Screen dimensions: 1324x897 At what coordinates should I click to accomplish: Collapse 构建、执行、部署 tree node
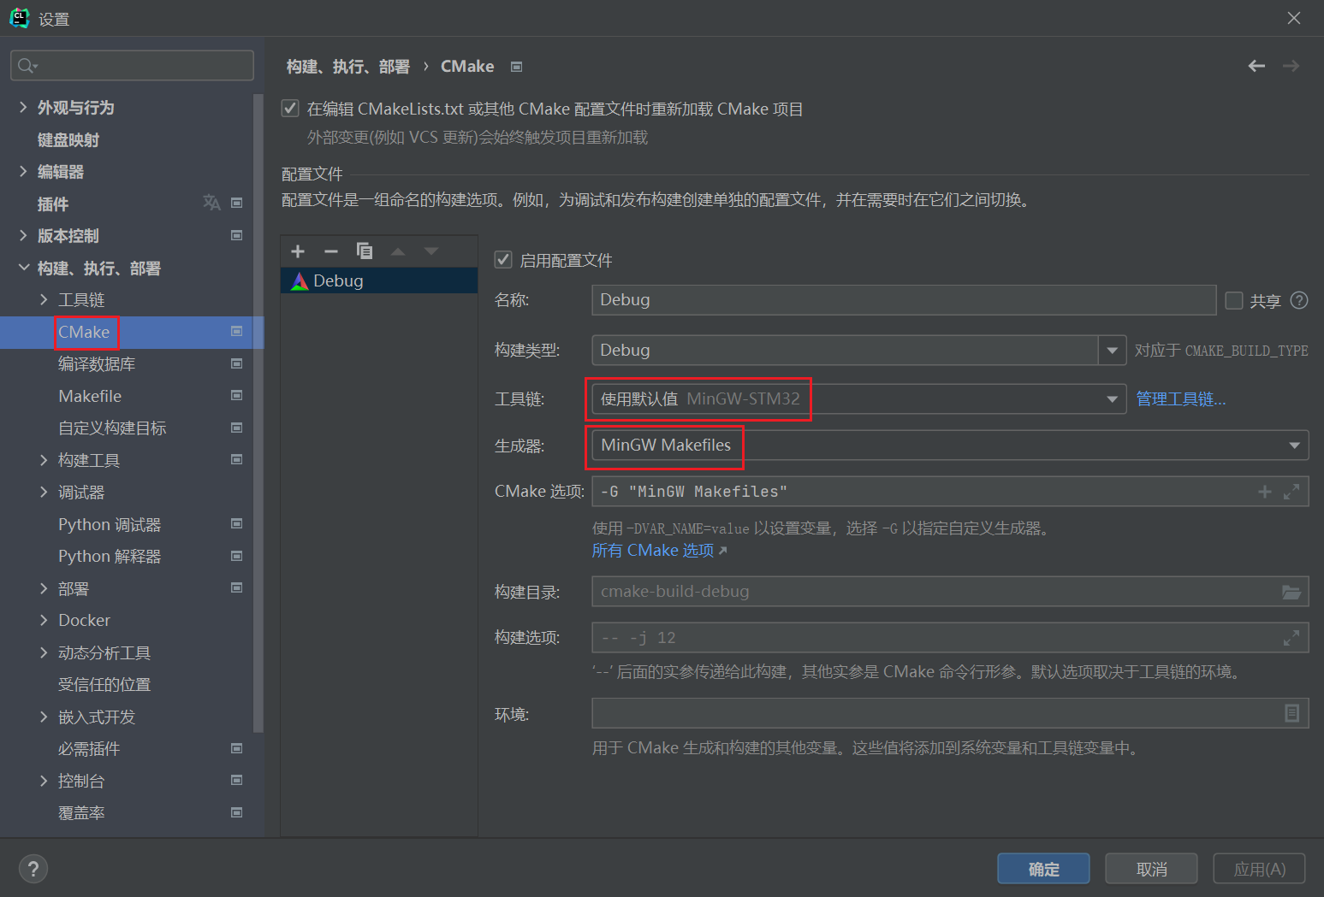(23, 268)
